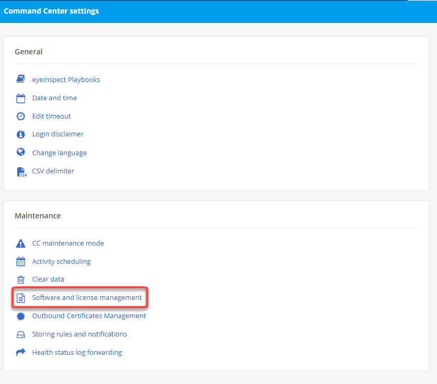The height and width of the screenshot is (384, 437).
Task: Click the Activity scheduling calendar grid icon
Action: click(x=21, y=262)
